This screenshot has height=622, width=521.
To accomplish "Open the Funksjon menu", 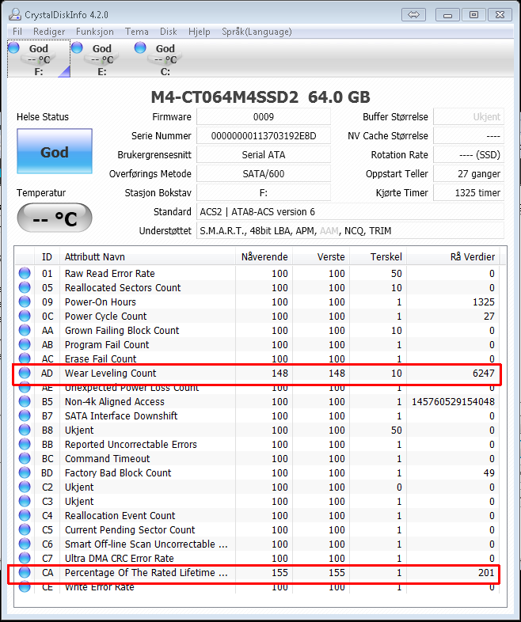I will click(95, 32).
